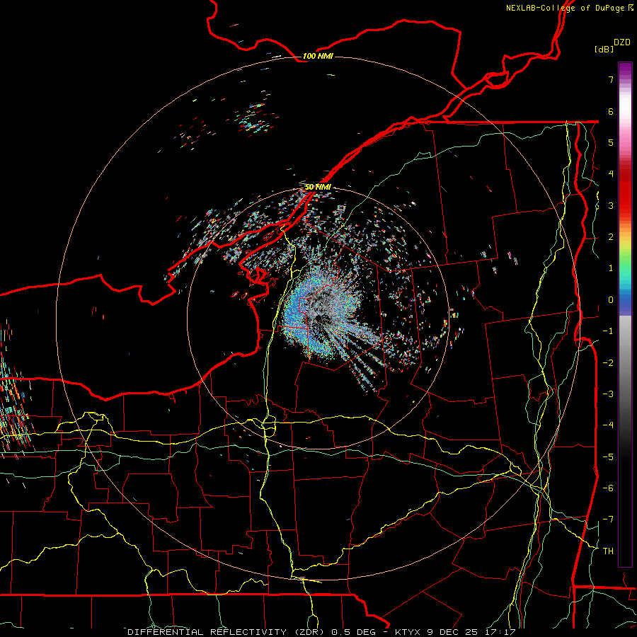Select the -7 dB scale label
Screen dimensions: 637x637
tap(608, 520)
